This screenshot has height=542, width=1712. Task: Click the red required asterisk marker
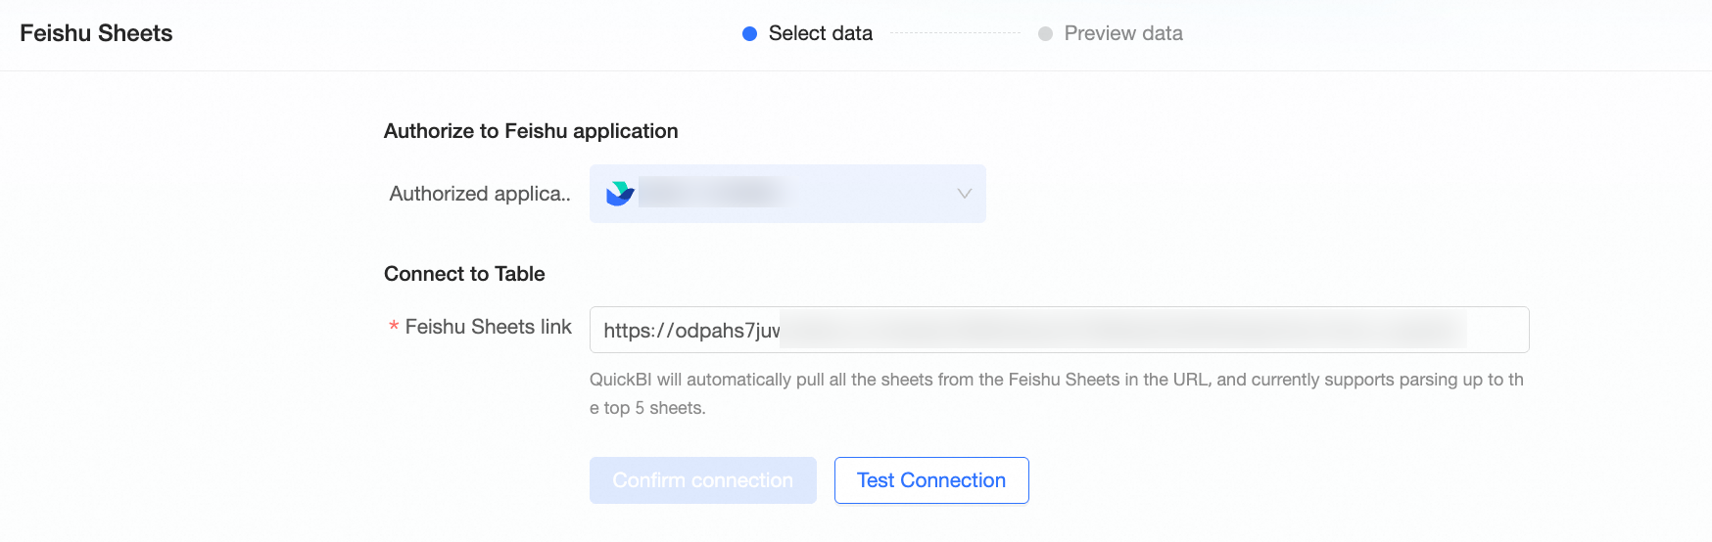coord(394,327)
